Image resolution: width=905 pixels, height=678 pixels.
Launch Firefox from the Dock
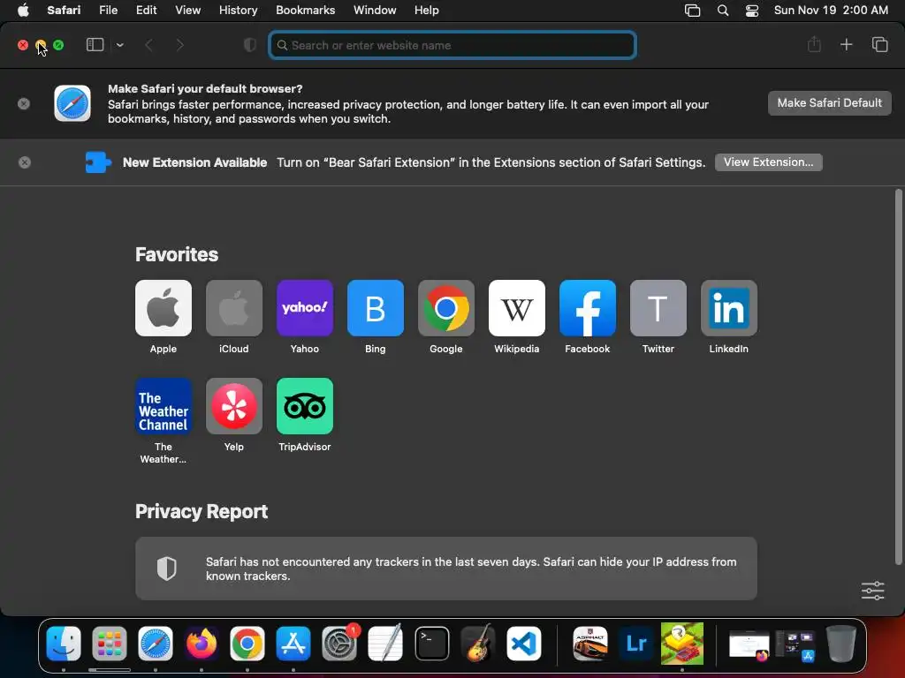pyautogui.click(x=202, y=643)
